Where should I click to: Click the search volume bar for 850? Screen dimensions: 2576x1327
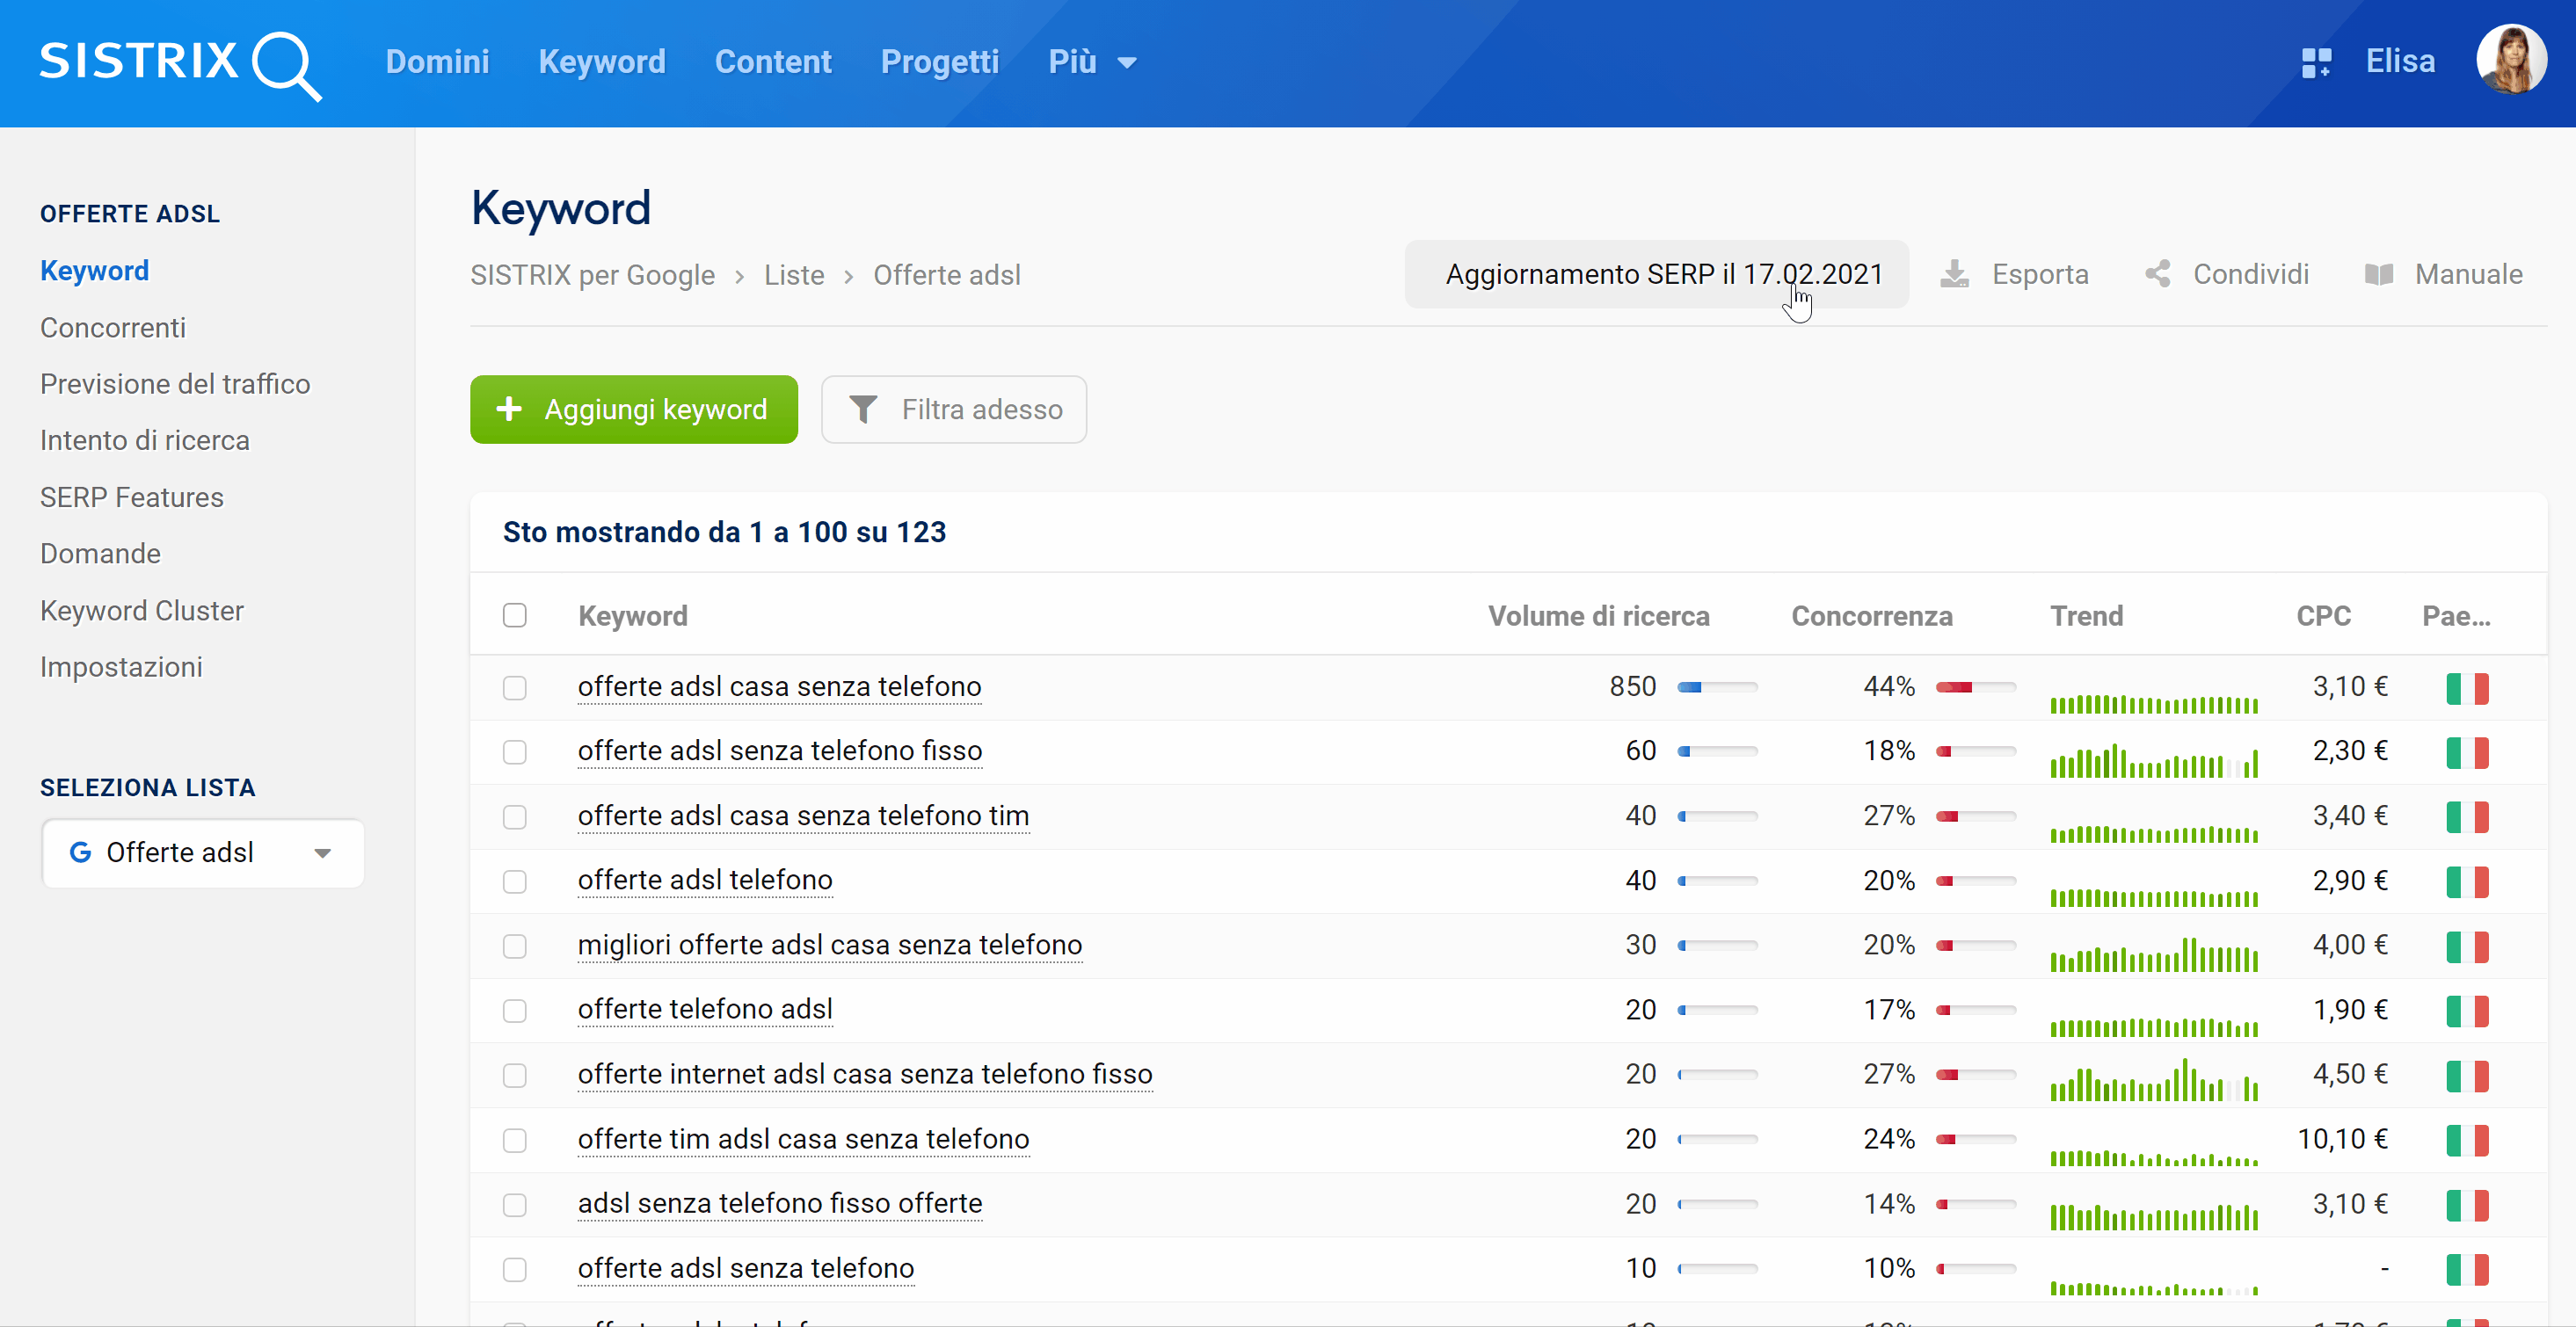[x=1718, y=687]
